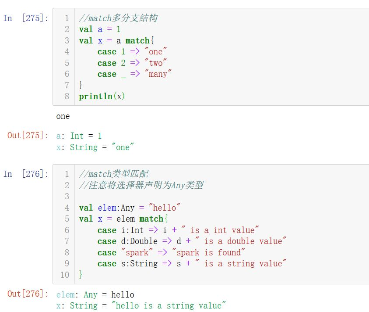Click the result x: String = "one"
Screen dimensions: 369x312
pyautogui.click(x=95, y=147)
